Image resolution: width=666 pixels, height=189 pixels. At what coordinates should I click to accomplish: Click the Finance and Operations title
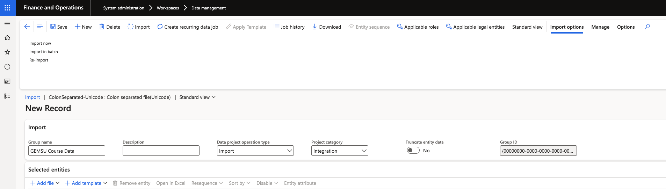53,8
